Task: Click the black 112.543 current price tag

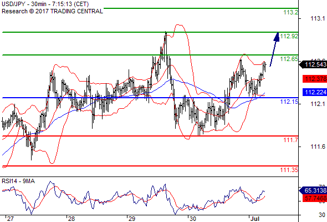Action: (313, 64)
